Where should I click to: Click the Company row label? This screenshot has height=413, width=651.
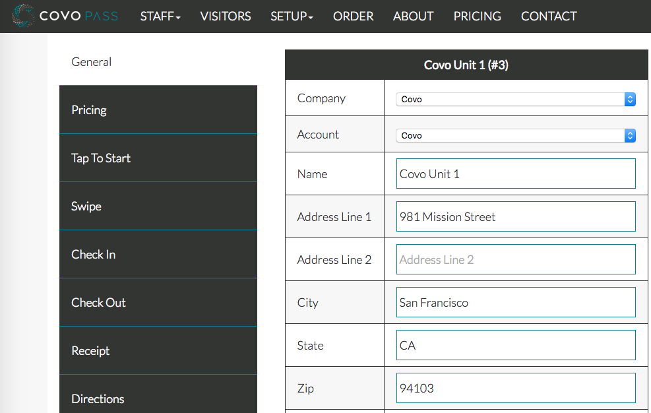click(321, 98)
